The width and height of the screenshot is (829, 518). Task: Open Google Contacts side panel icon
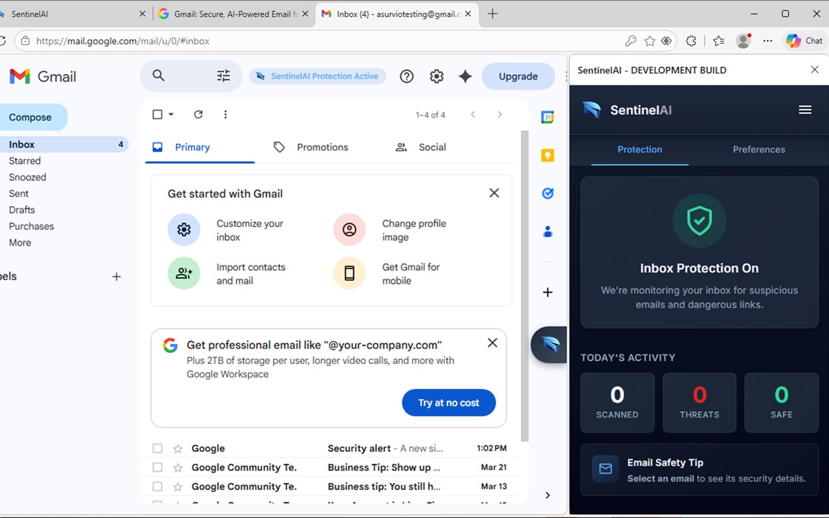coord(548,231)
